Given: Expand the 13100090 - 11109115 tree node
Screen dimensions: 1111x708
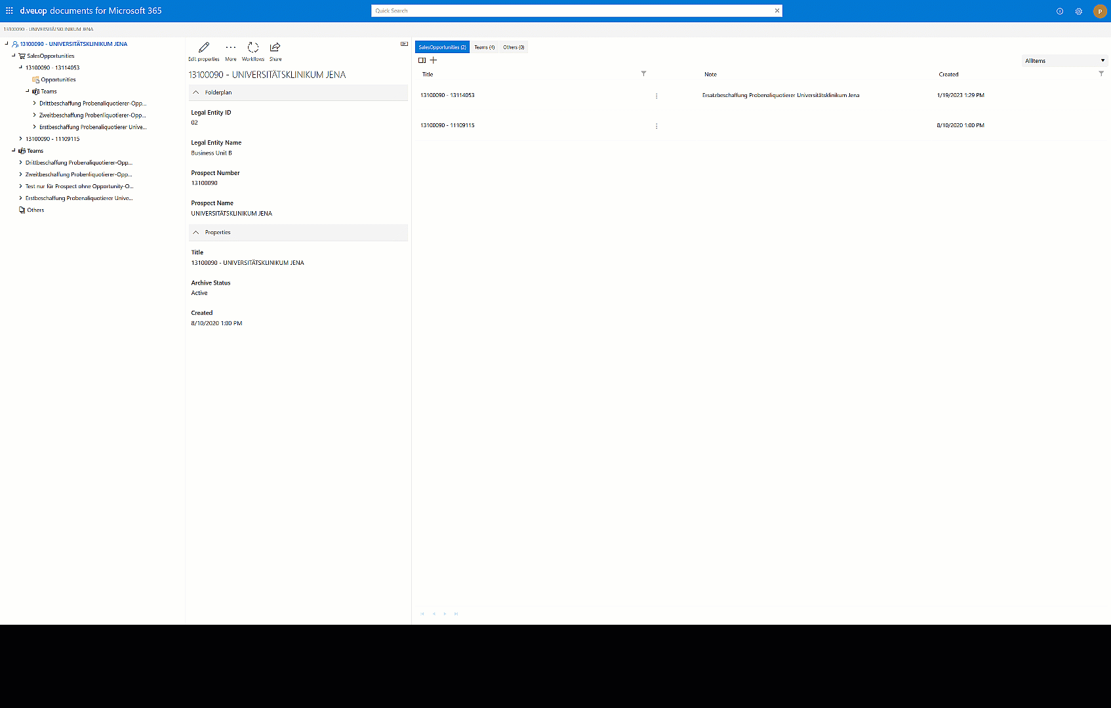Looking at the screenshot, I should pos(20,139).
